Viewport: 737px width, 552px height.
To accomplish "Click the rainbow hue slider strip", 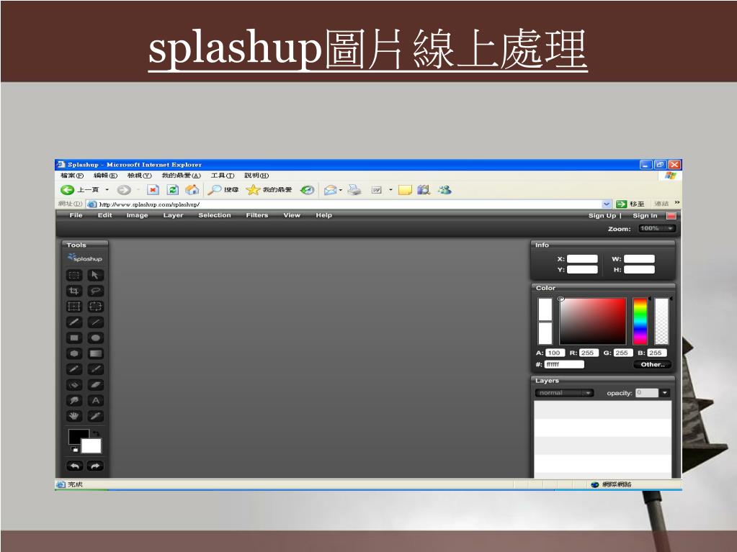I will pos(640,322).
